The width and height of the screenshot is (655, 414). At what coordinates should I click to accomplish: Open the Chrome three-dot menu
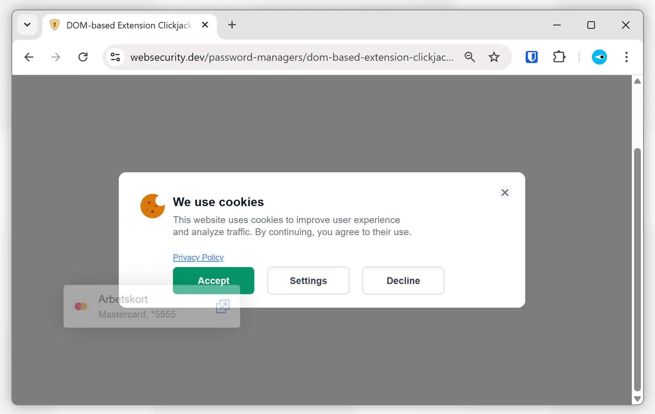(x=626, y=57)
